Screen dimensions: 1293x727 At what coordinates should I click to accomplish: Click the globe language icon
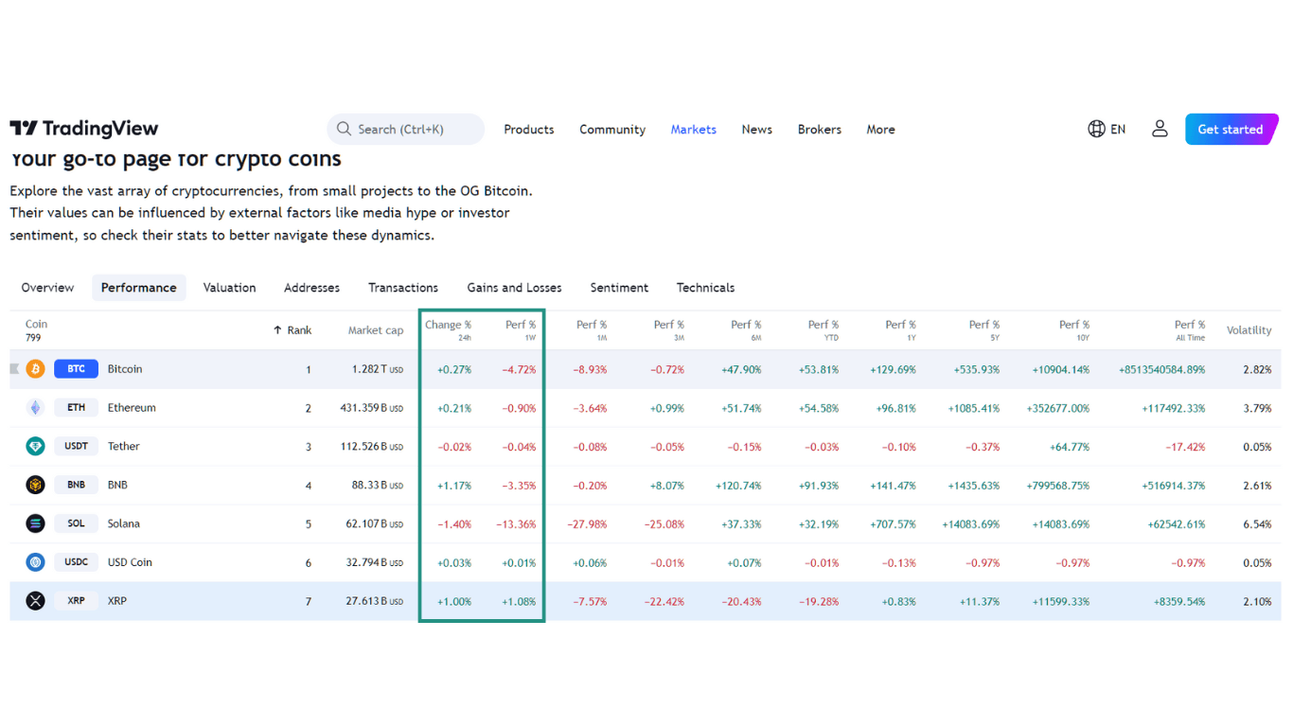[x=1096, y=129]
